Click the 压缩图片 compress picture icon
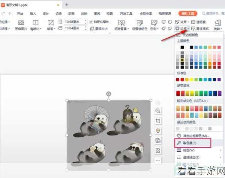The image size is (225, 178). [x=21, y=23]
